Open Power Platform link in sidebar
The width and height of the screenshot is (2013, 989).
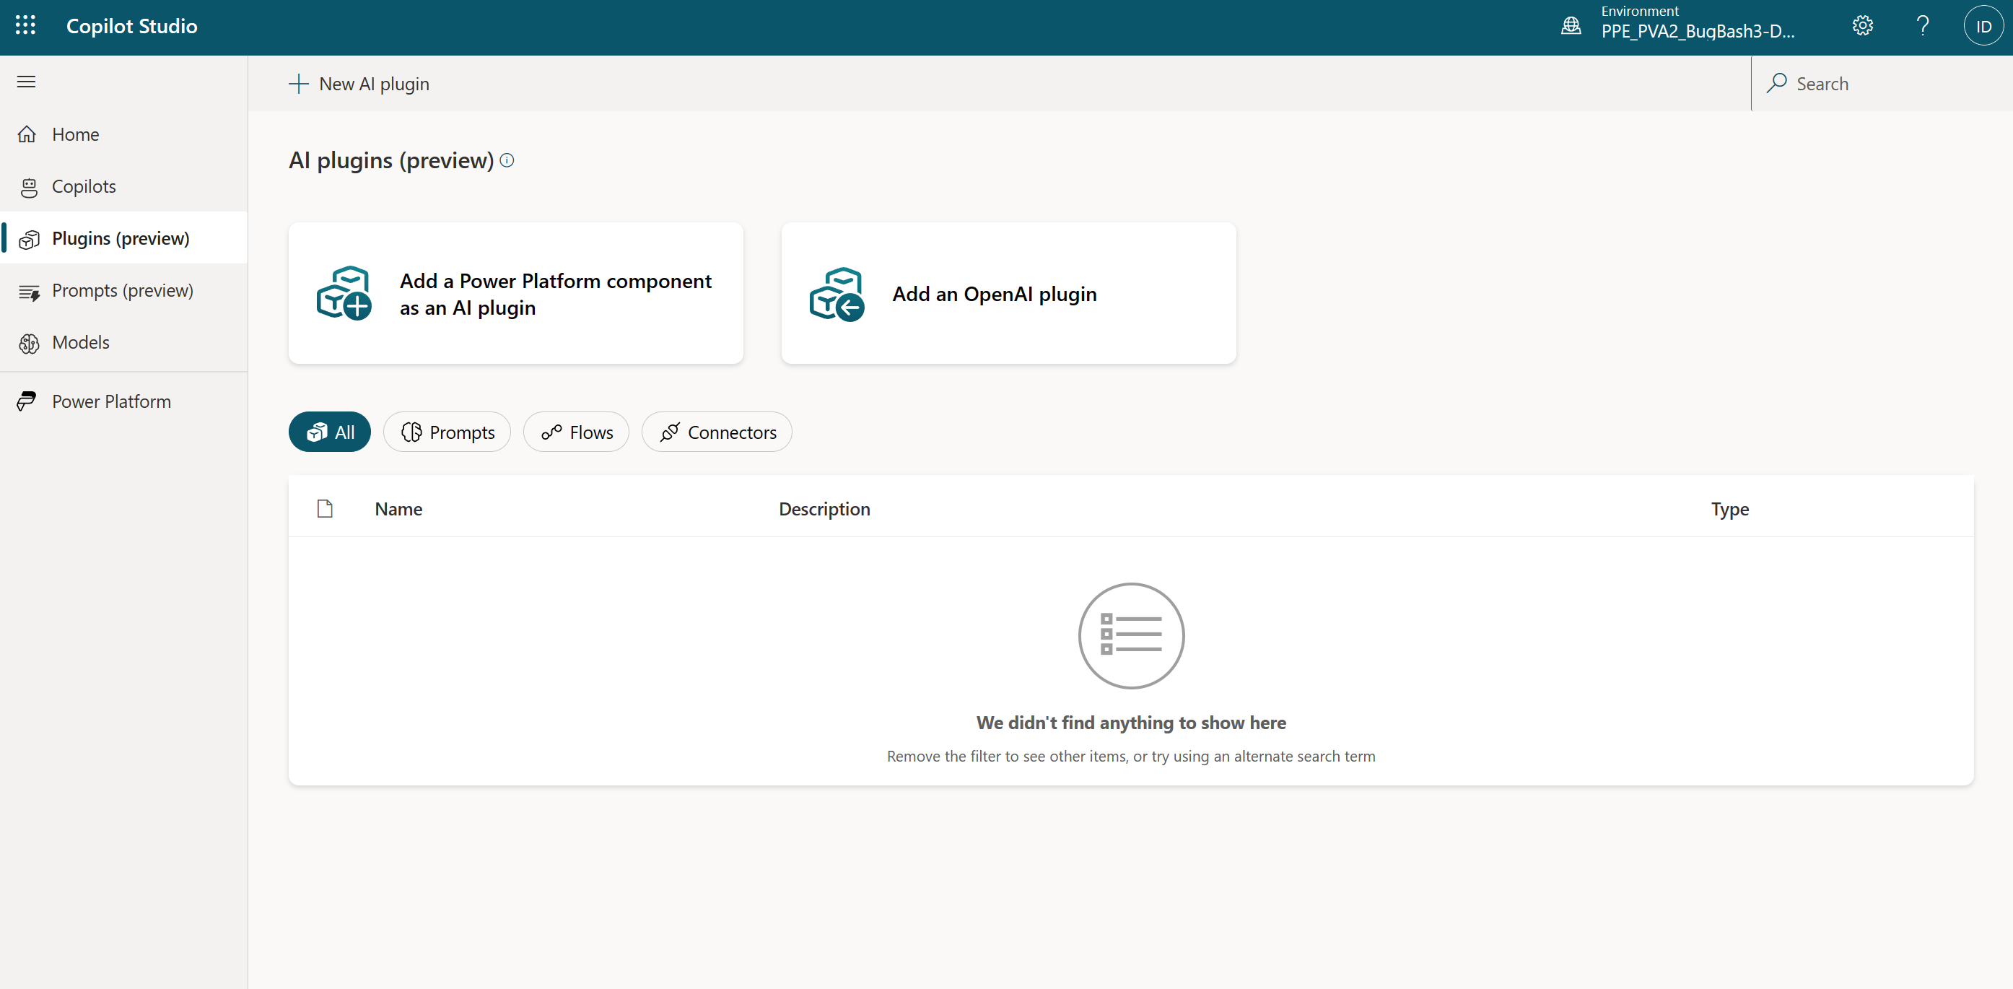click(x=124, y=401)
